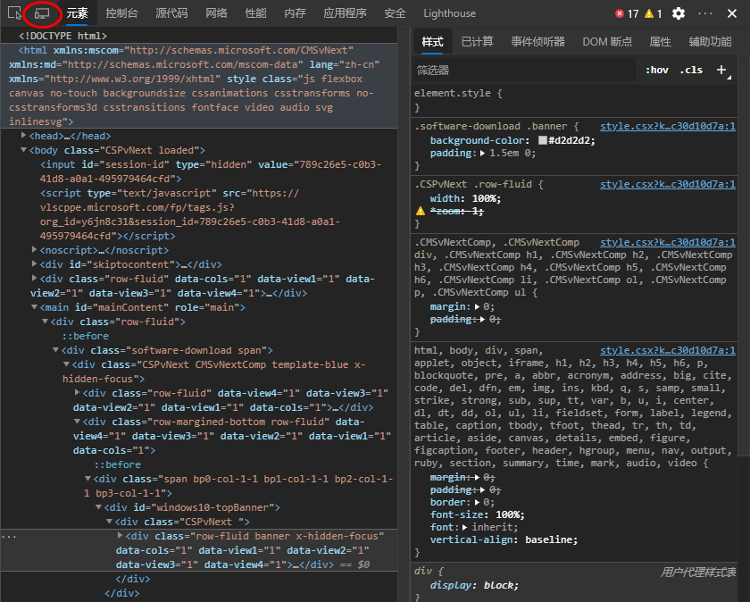
Task: Add a new style rule with plus icon
Action: pyautogui.click(x=721, y=70)
